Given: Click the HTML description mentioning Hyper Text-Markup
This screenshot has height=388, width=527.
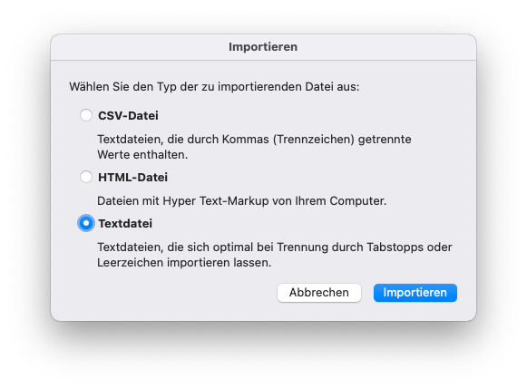Looking at the screenshot, I should click(x=241, y=201).
